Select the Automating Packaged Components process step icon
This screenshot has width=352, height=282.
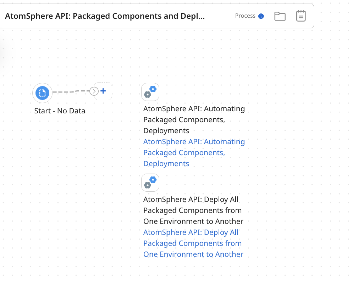[x=150, y=91]
